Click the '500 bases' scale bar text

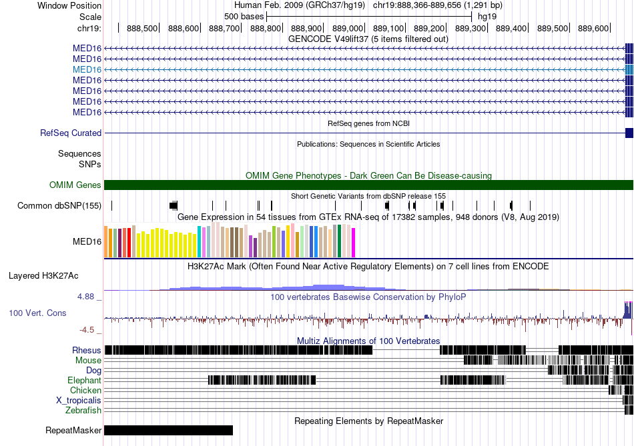[244, 17]
